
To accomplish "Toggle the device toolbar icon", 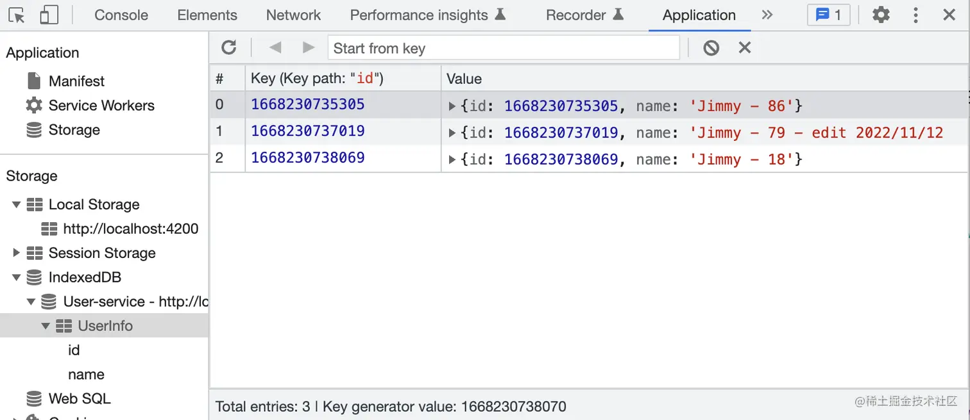I will pos(49,15).
